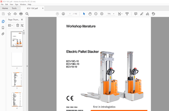This screenshot has height=111, width=169.
Task: Click the 'ECV10C-10' model text
Action: point(73,61)
